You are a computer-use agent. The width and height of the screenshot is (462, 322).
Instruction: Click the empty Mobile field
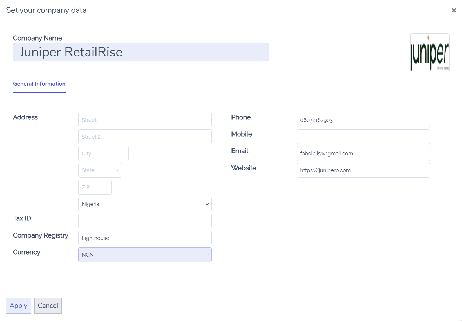point(363,137)
